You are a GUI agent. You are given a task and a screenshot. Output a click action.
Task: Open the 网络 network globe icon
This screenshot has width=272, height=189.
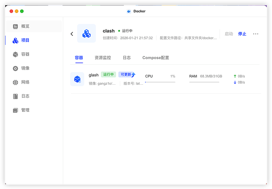pyautogui.click(x=15, y=82)
